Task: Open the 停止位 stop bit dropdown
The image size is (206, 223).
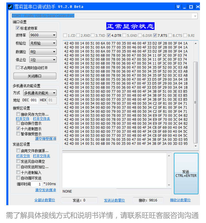Action: click(43, 60)
